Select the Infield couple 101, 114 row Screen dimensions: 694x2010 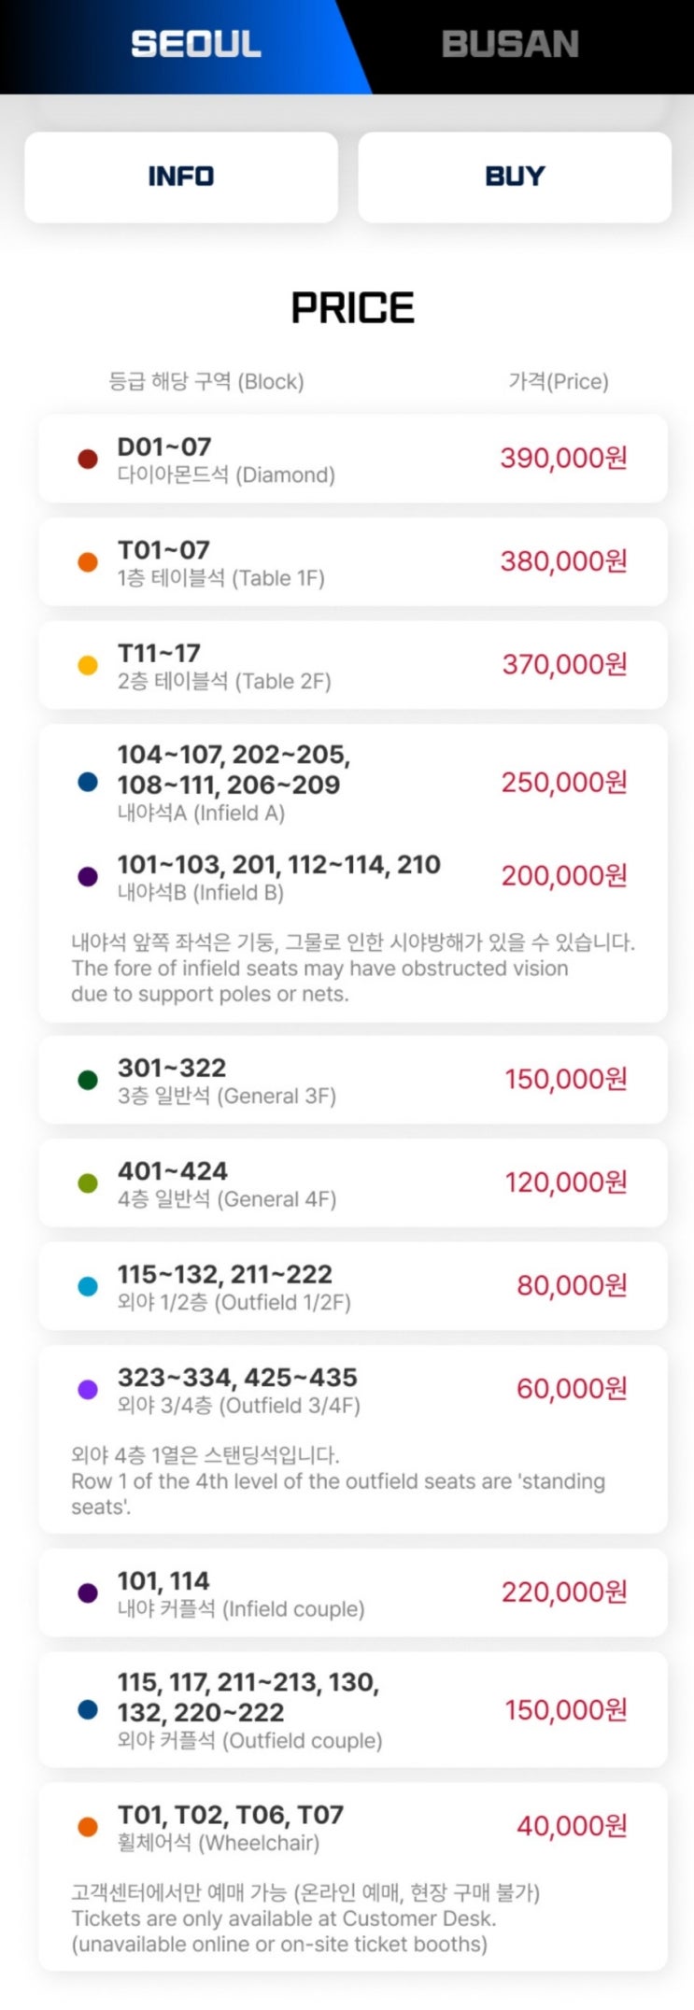pyautogui.click(x=353, y=1592)
